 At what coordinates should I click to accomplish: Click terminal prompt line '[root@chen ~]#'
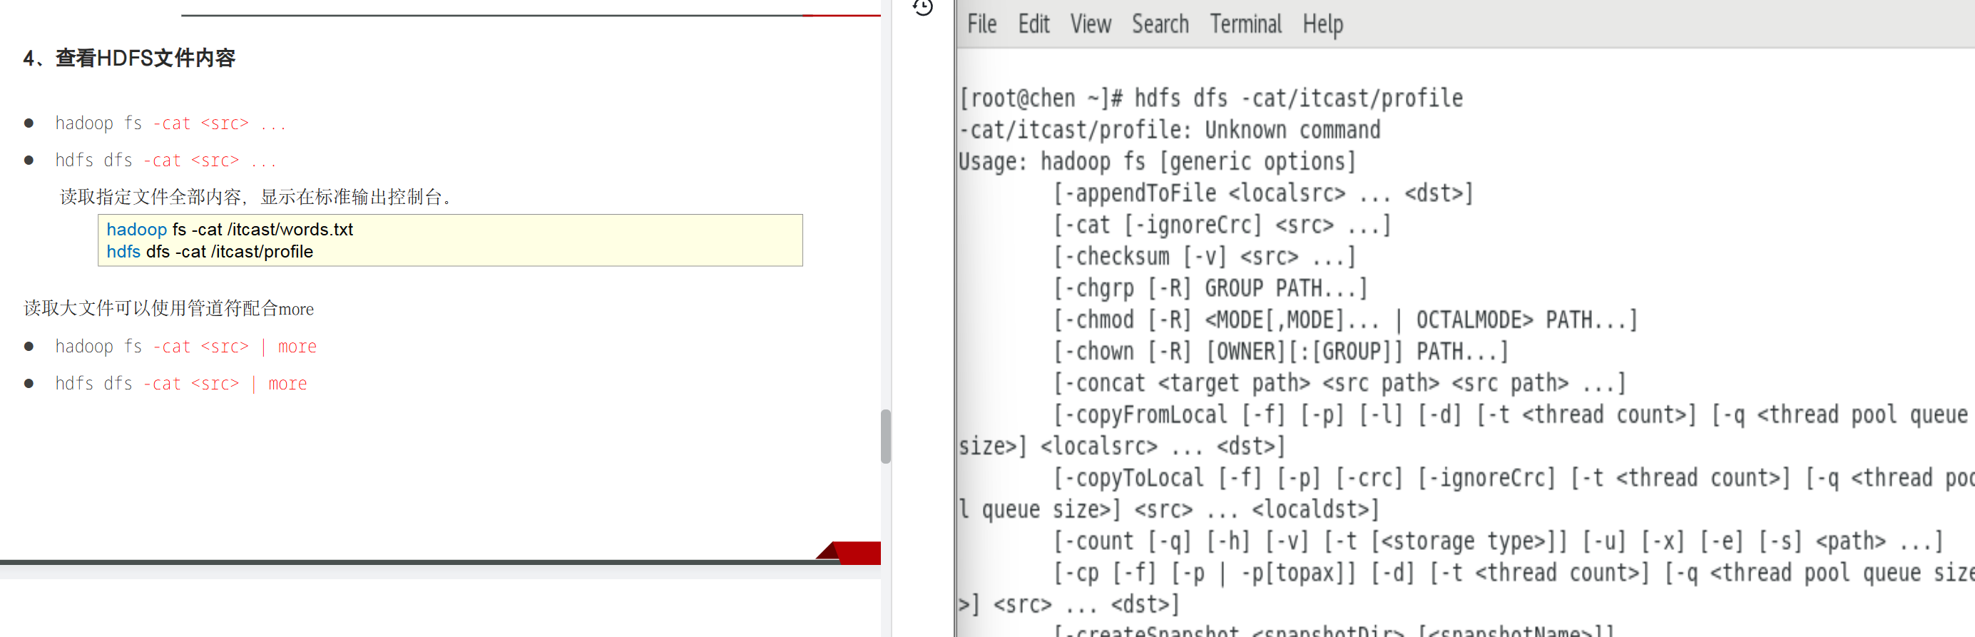coord(1210,99)
